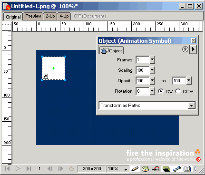Open the pencil stroke panel icon
Viewport: 205px width, 175px height.
pyautogui.click(x=135, y=169)
